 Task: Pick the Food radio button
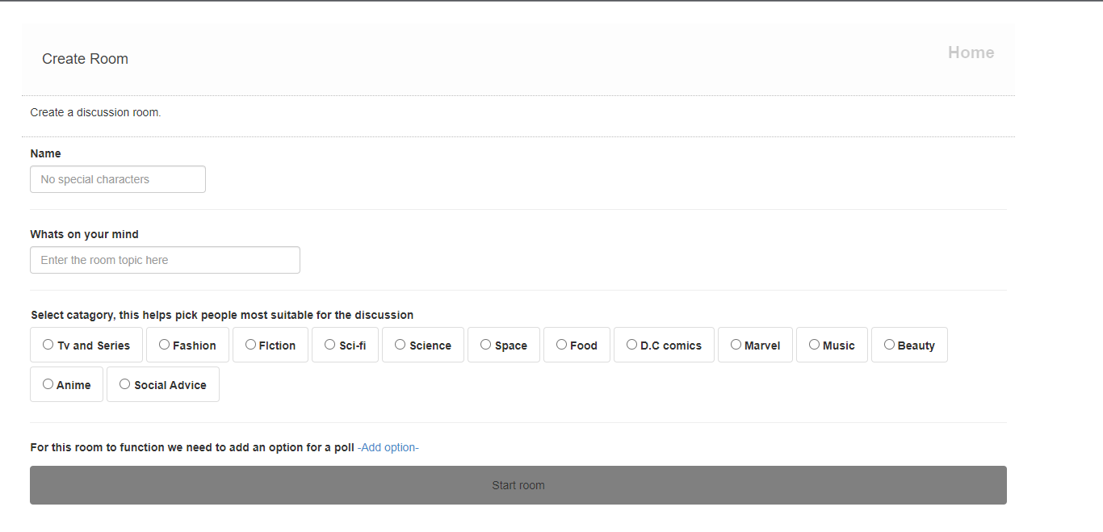561,345
